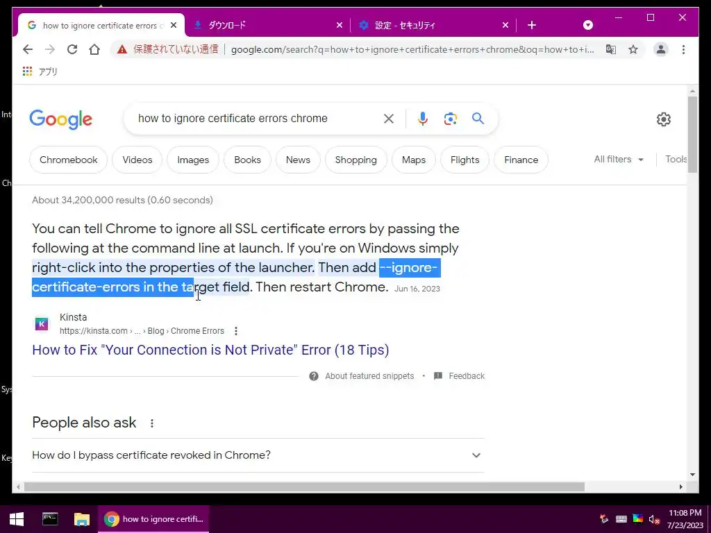The image size is (711, 533).
Task: Click the Google logo
Action: [61, 119]
